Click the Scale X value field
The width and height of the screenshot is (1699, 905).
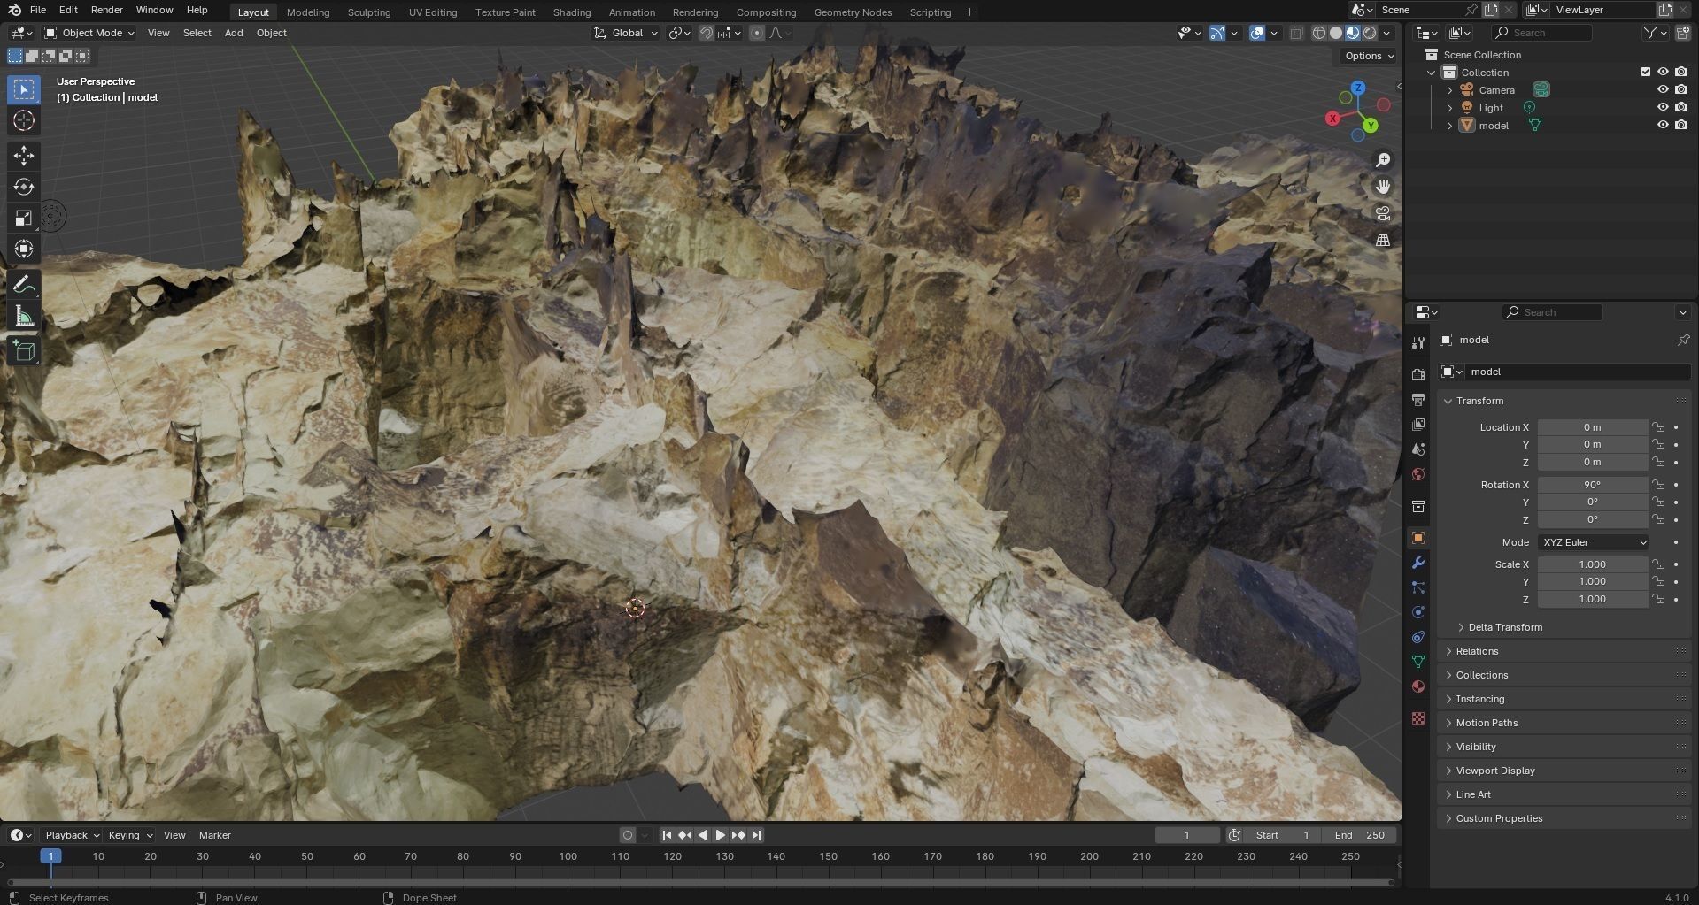pyautogui.click(x=1592, y=564)
